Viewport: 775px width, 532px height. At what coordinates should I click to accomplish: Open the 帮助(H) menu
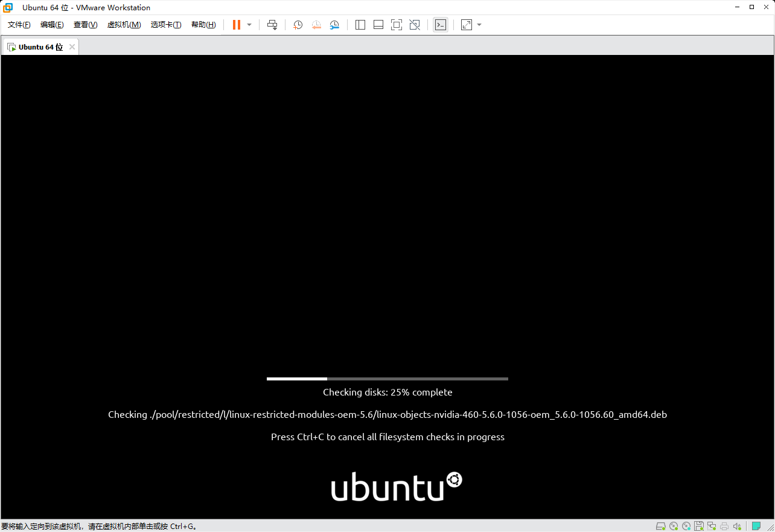click(x=203, y=25)
